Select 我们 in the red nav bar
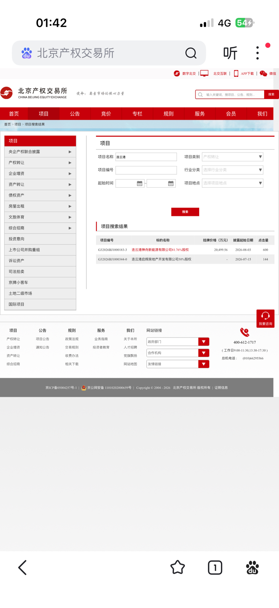 pos(262,114)
